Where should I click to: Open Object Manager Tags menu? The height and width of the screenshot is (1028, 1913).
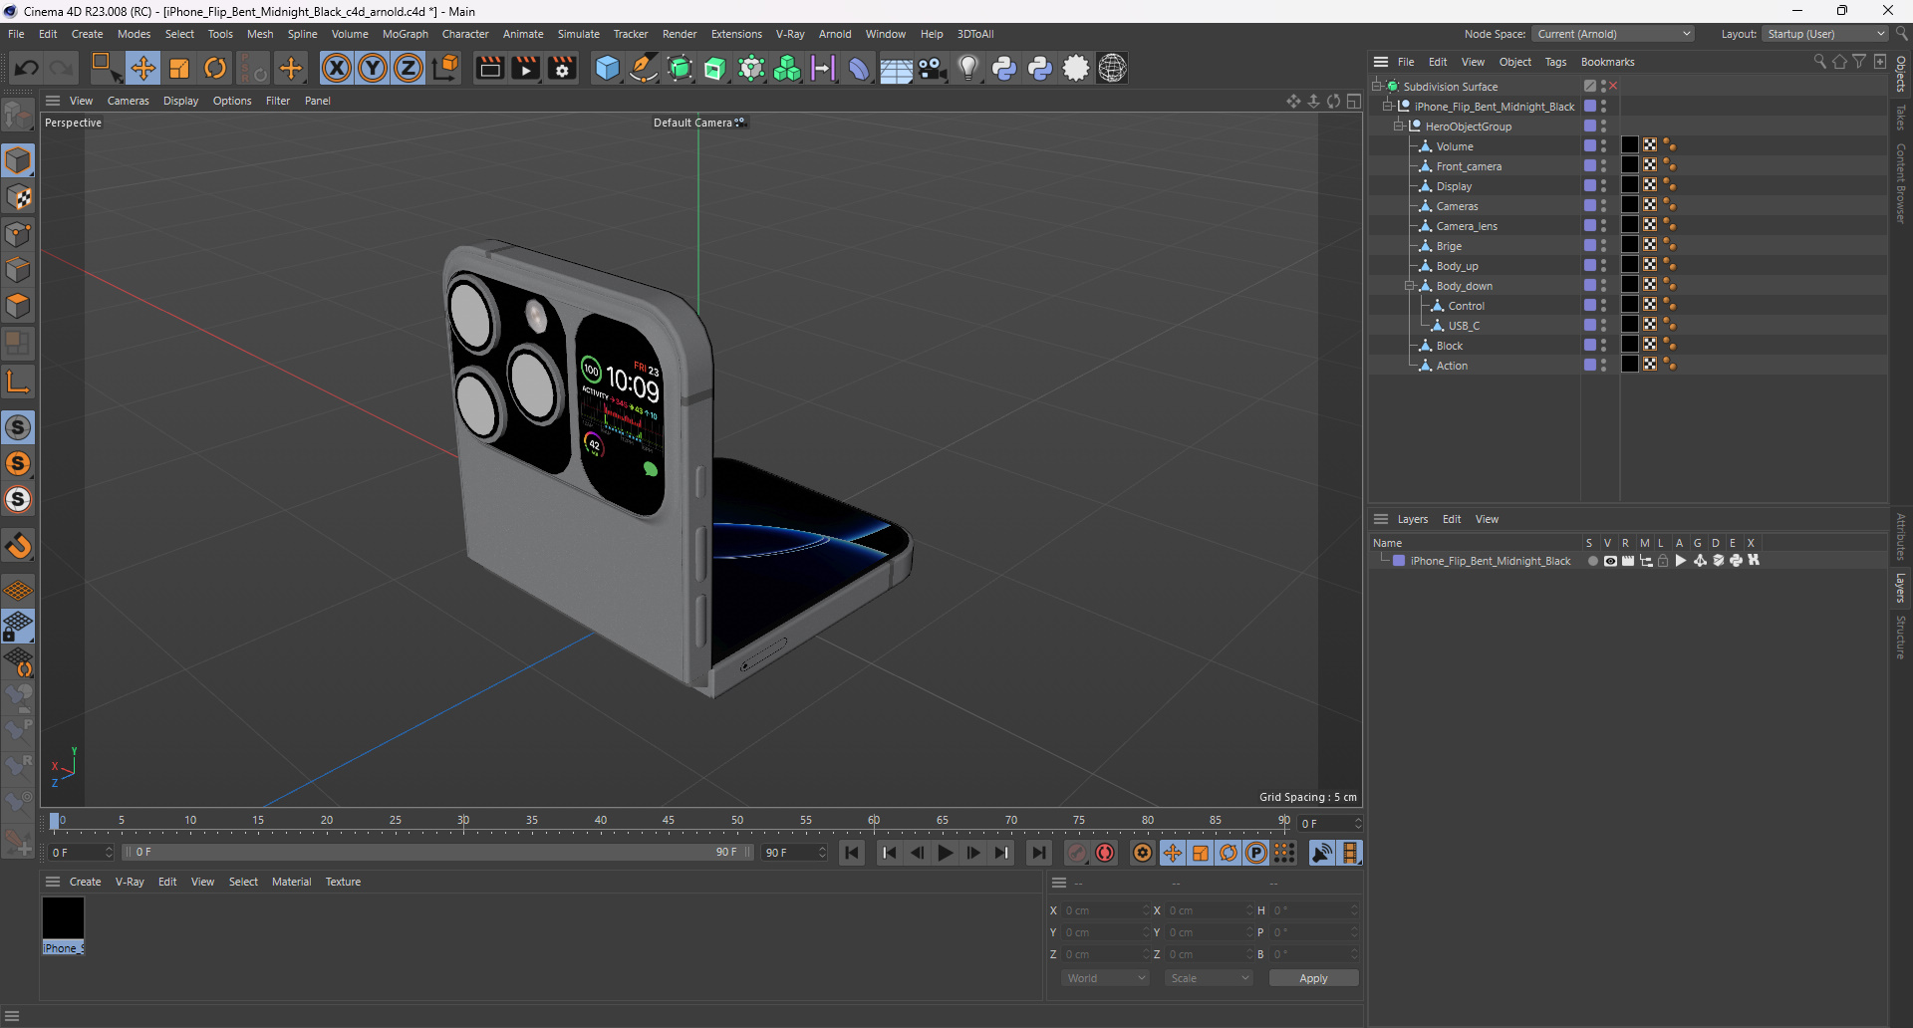[1555, 62]
